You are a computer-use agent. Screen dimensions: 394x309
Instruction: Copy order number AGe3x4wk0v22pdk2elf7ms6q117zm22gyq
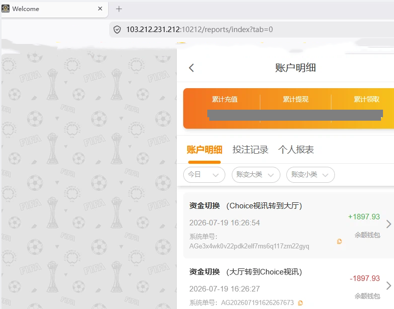click(x=339, y=241)
